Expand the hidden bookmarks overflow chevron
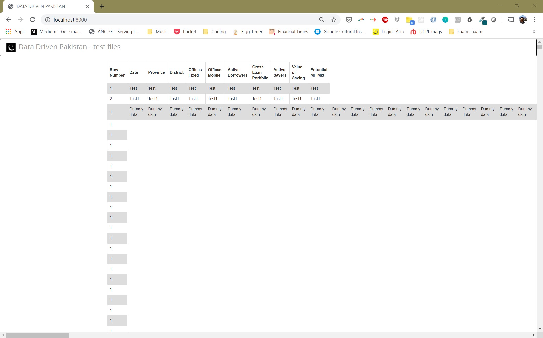The height and width of the screenshot is (338, 543). tap(534, 32)
